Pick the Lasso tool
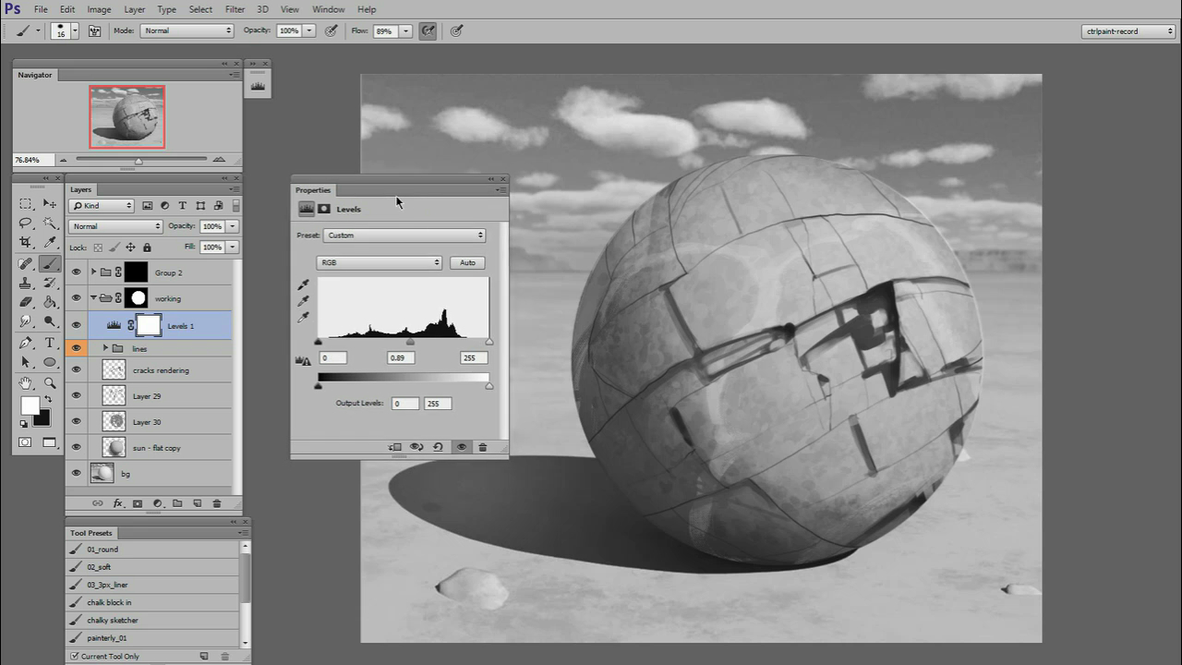The width and height of the screenshot is (1182, 665). [26, 223]
